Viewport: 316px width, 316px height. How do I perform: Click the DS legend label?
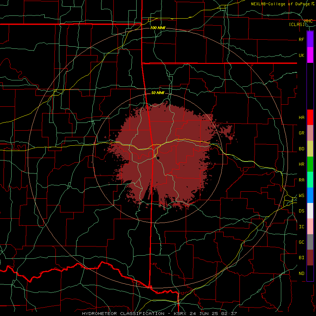click(301, 211)
